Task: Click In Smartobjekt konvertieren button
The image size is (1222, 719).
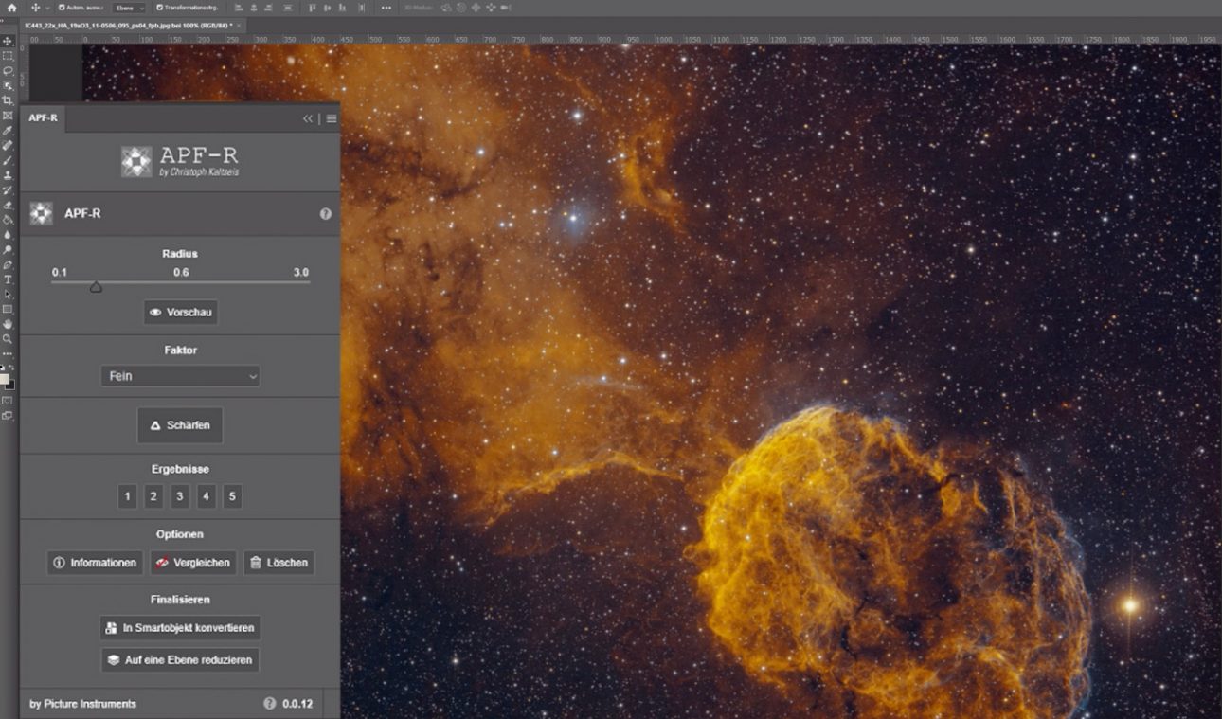Action: click(180, 627)
